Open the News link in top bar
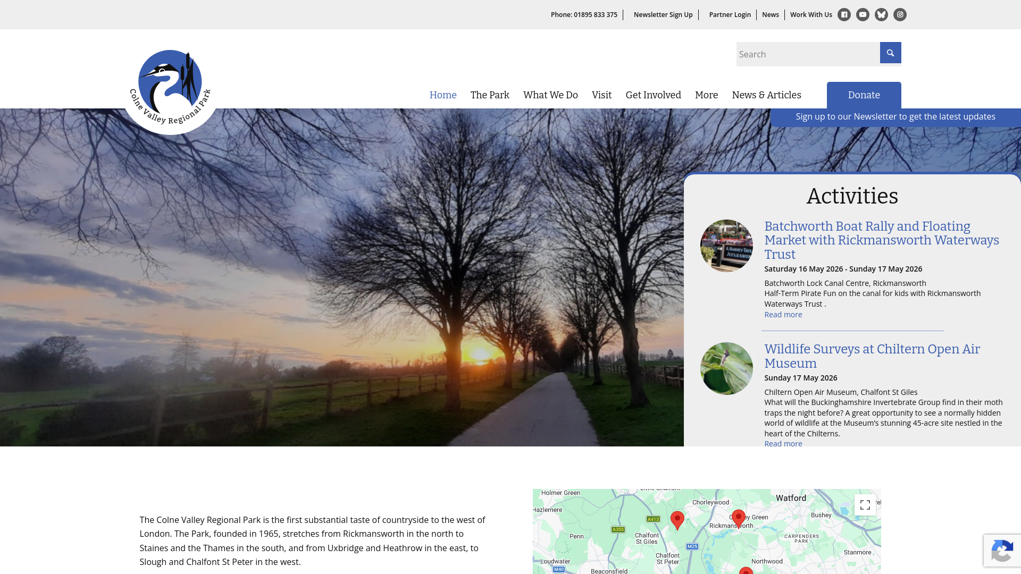1021x574 pixels. 770,15
